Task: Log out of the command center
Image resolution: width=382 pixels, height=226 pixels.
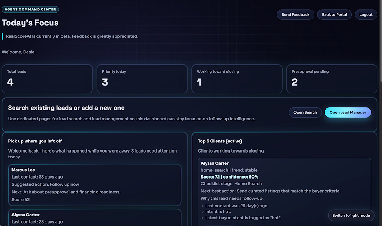Action: point(366,15)
